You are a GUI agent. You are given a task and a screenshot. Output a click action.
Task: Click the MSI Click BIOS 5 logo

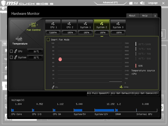tap(27, 3)
